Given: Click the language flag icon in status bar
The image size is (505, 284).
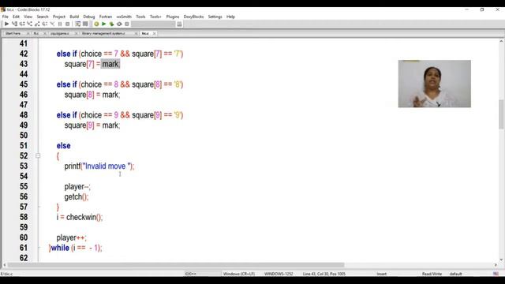Looking at the screenshot, I should [x=496, y=274].
